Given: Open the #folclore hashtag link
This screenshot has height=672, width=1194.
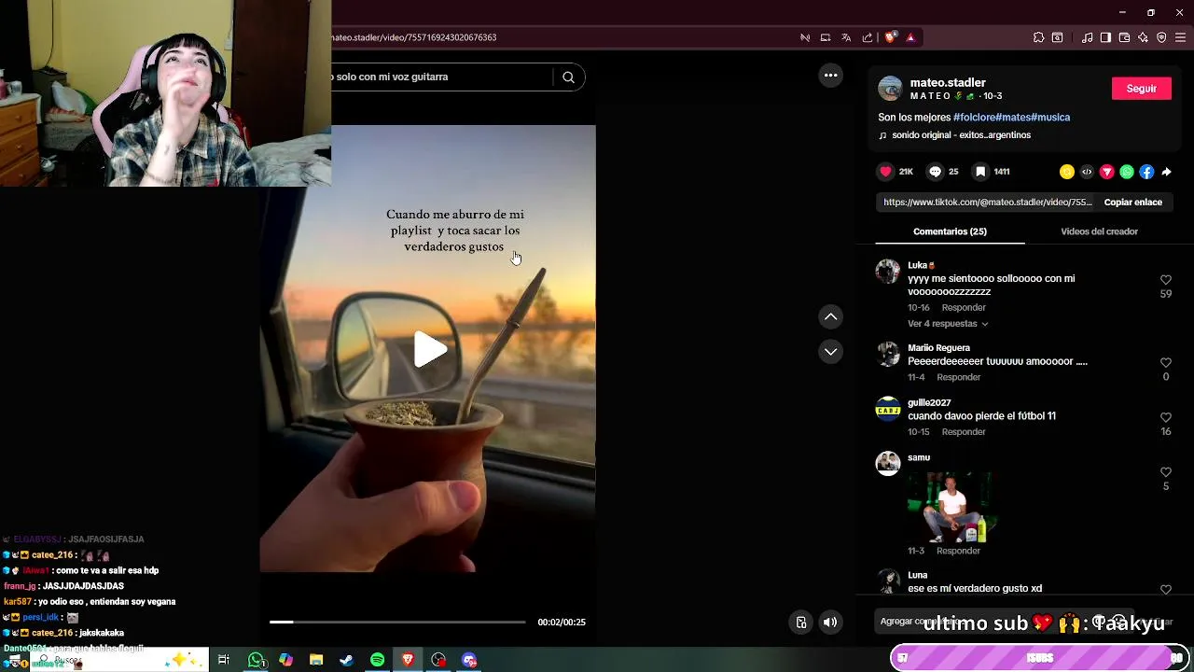Looking at the screenshot, I should 974,118.
